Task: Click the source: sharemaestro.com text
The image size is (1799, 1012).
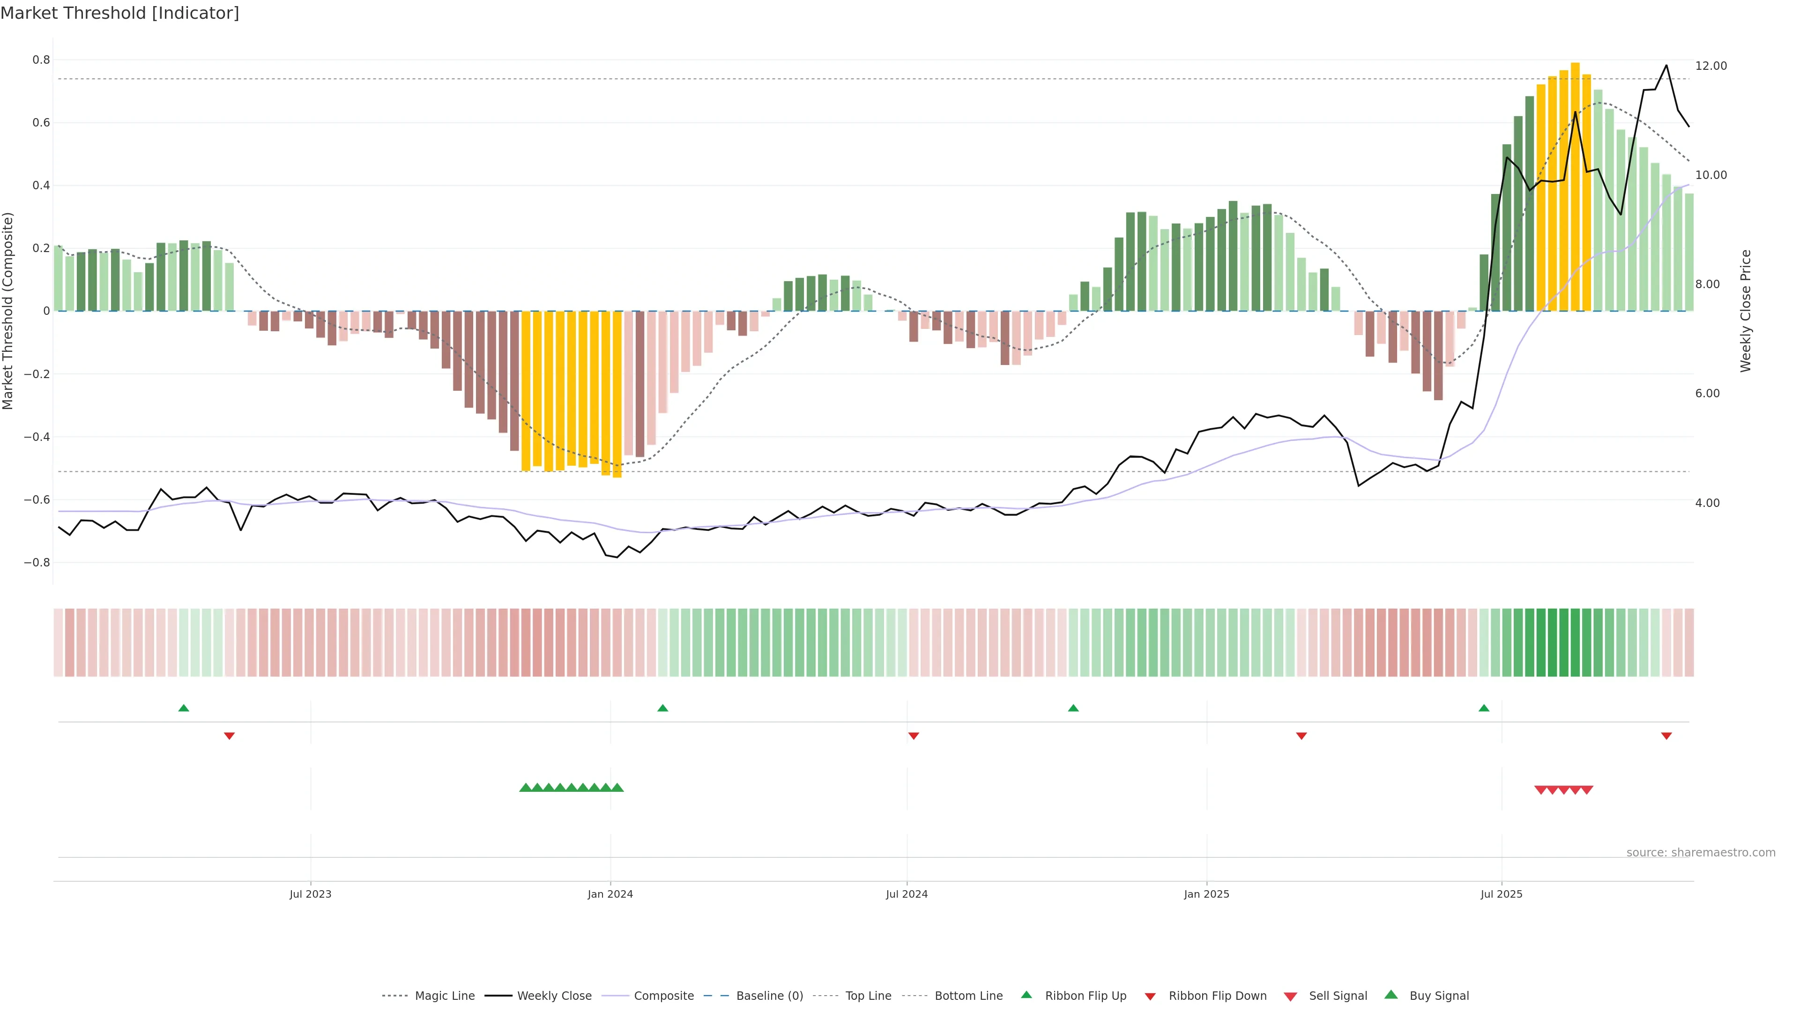Action: click(1701, 853)
